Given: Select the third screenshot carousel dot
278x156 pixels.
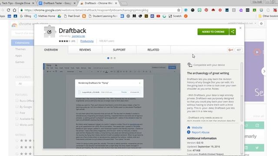Looking at the screenshot, I should click(115, 58).
